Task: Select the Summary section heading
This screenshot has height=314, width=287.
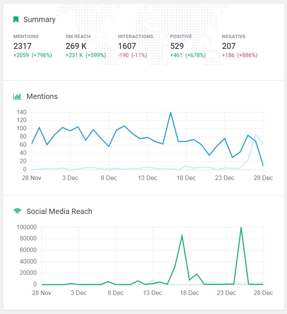Action: [x=39, y=19]
